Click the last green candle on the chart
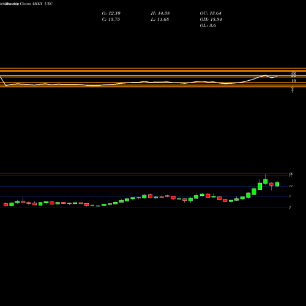This screenshot has height=306, width=306. pos(277,184)
